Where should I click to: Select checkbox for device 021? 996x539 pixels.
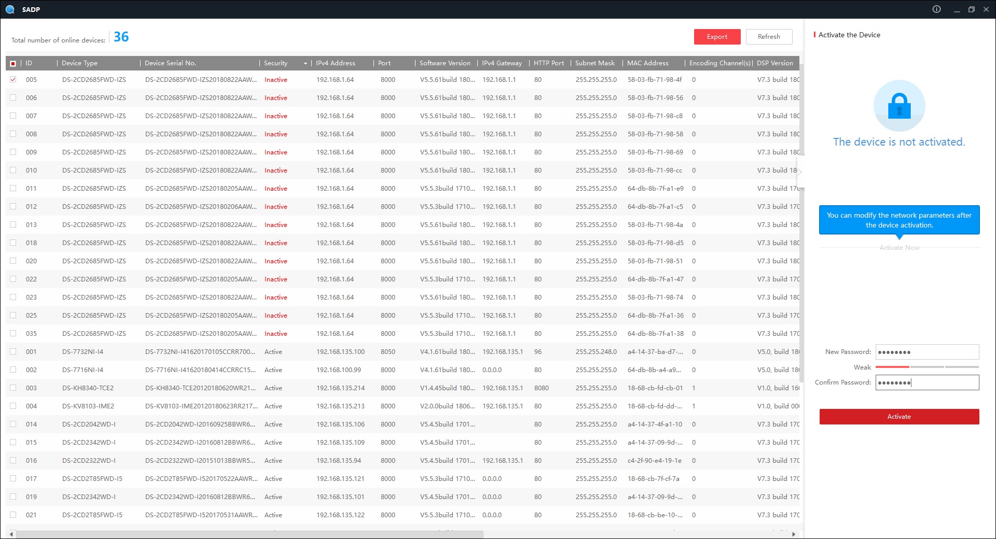click(13, 515)
